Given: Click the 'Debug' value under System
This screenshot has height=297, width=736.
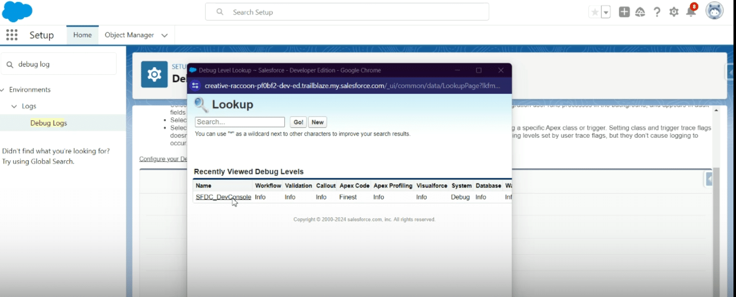Looking at the screenshot, I should click(460, 197).
